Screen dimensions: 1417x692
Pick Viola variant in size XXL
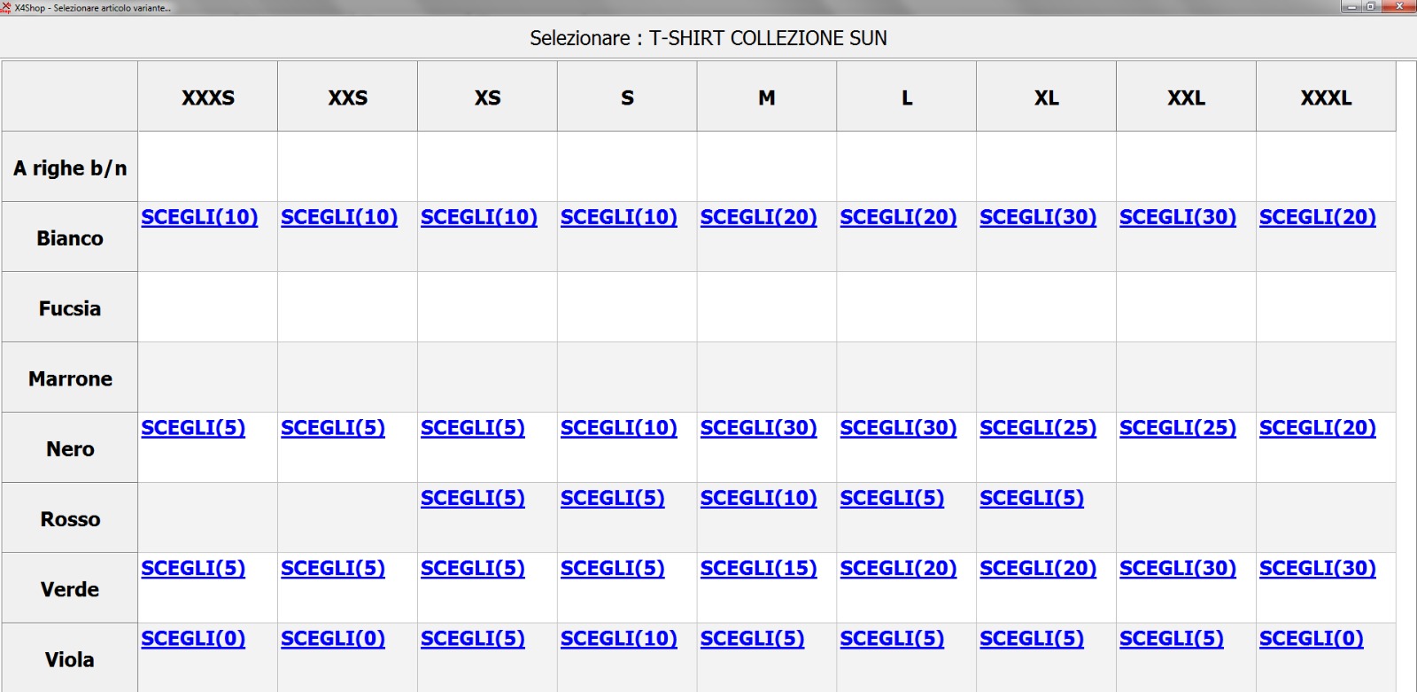point(1171,638)
